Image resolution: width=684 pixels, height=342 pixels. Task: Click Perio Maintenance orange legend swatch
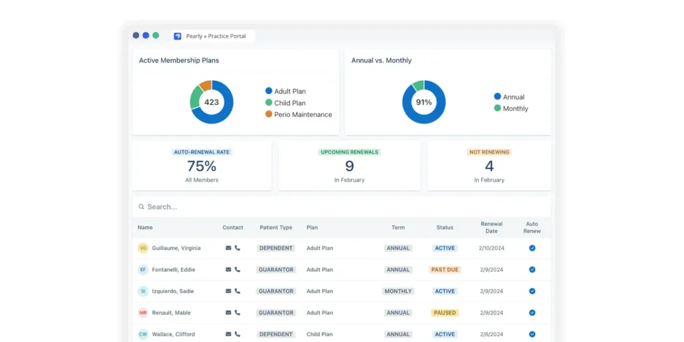[269, 114]
